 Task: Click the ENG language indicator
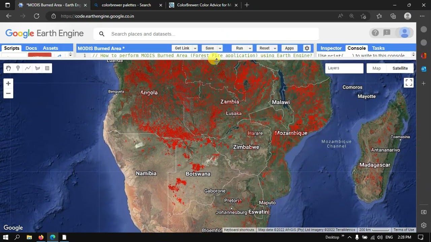389,237
